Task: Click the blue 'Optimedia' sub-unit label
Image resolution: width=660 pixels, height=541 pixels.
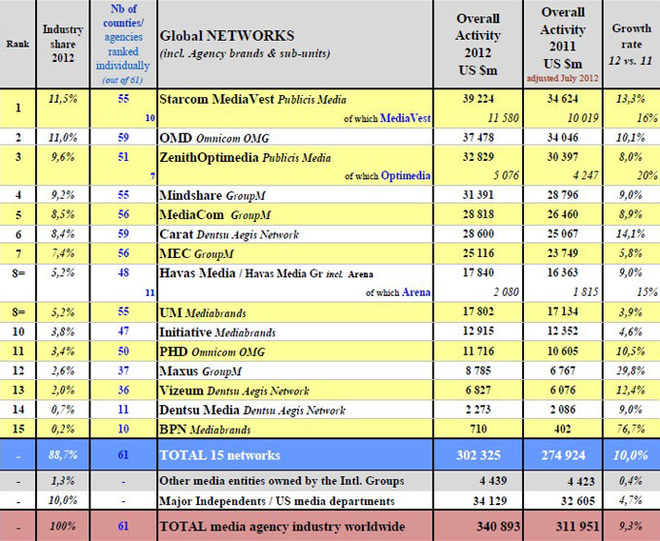Action: (406, 175)
